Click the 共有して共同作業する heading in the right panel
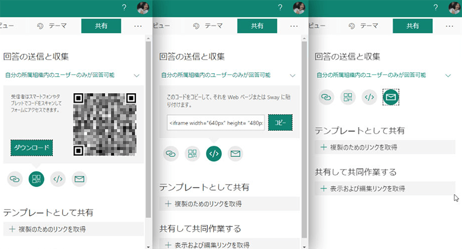The width and height of the screenshot is (462, 249). click(356, 172)
